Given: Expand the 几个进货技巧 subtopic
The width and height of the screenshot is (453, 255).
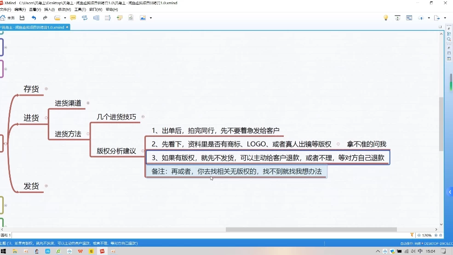Looking at the screenshot, I should coord(143,117).
